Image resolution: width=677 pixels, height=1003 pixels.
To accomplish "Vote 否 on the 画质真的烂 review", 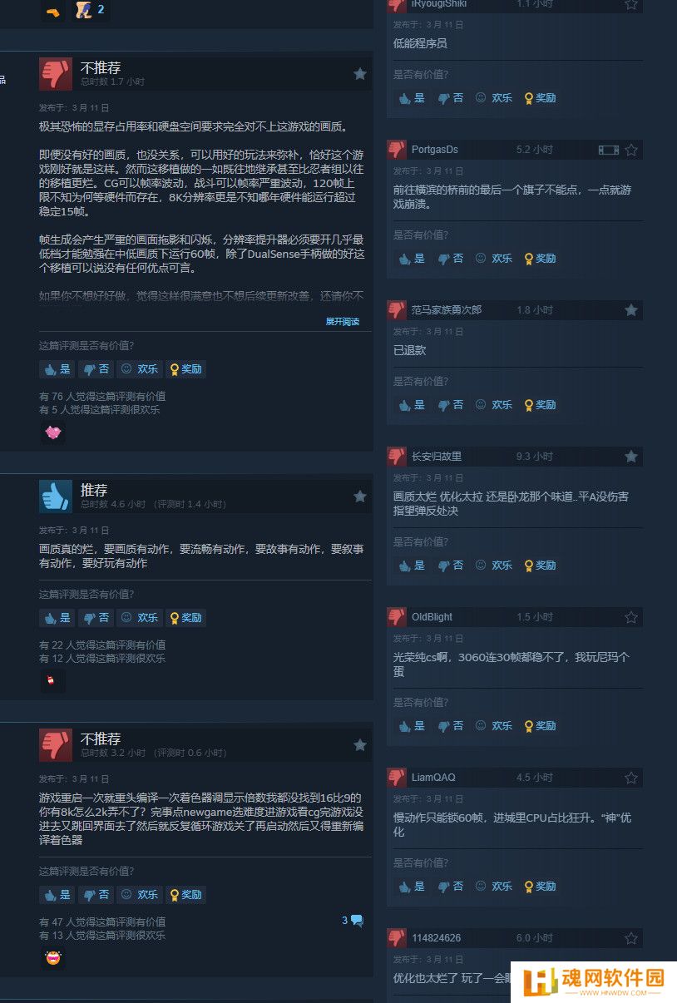I will point(96,618).
